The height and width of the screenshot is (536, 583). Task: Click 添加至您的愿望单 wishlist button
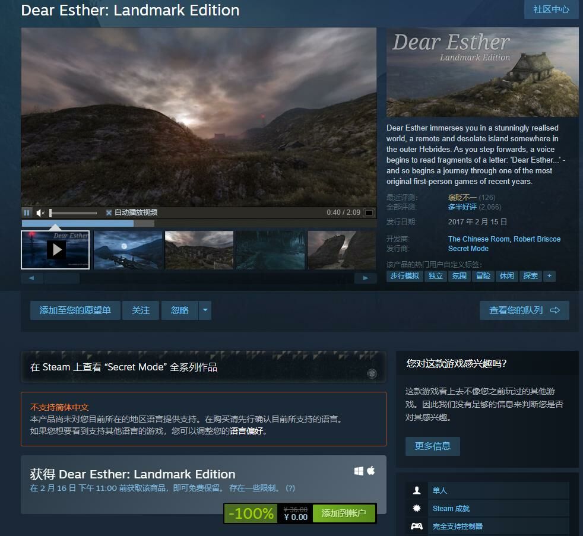click(75, 310)
